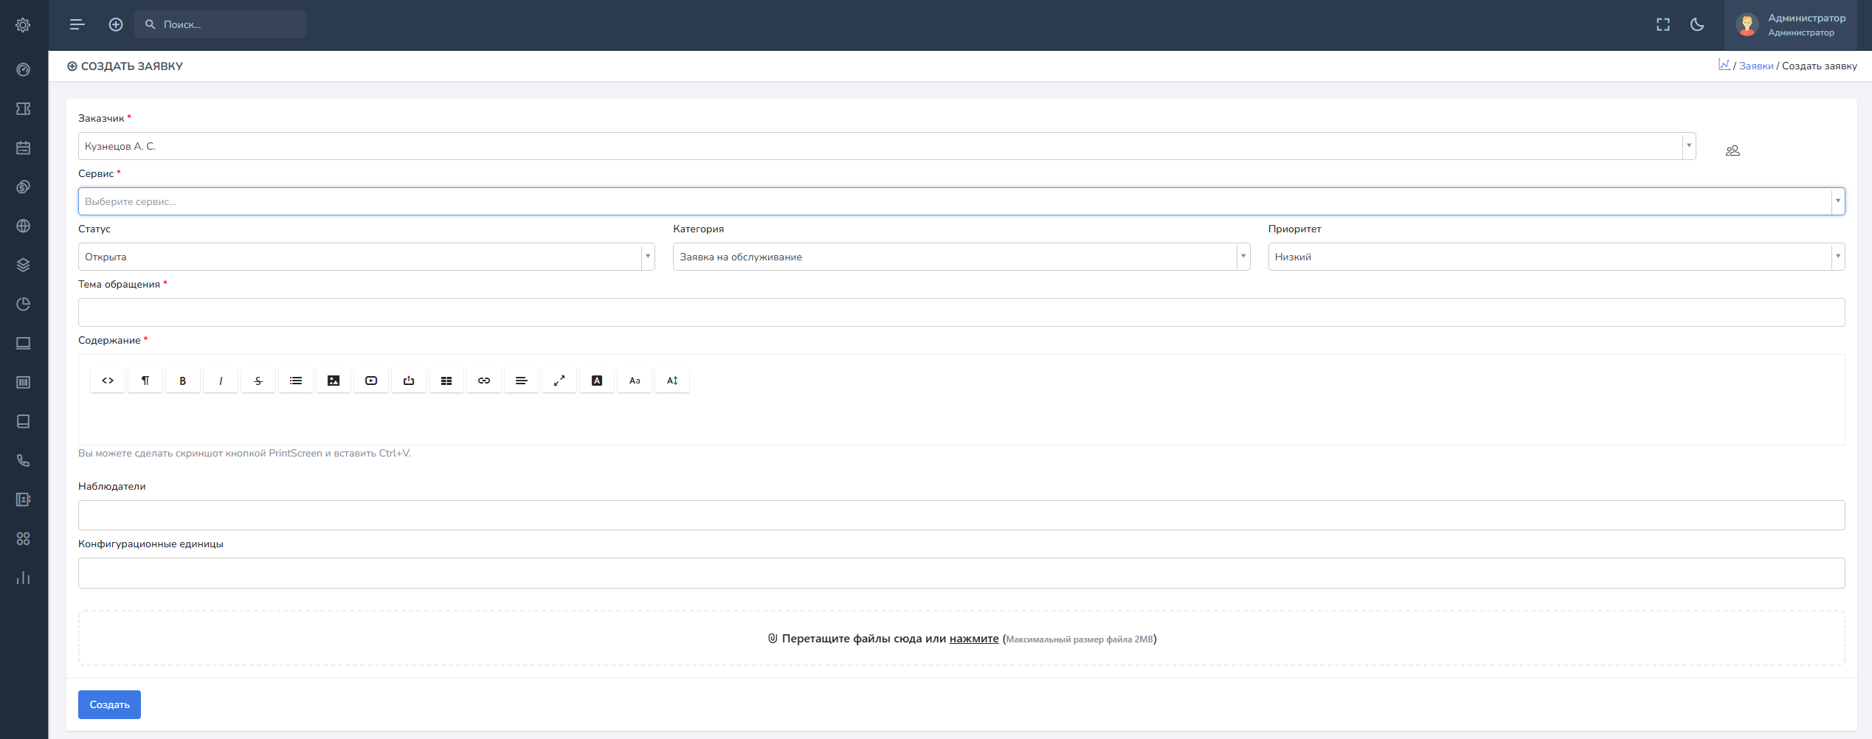
Task: Insert an image into the content editor
Action: tap(334, 381)
